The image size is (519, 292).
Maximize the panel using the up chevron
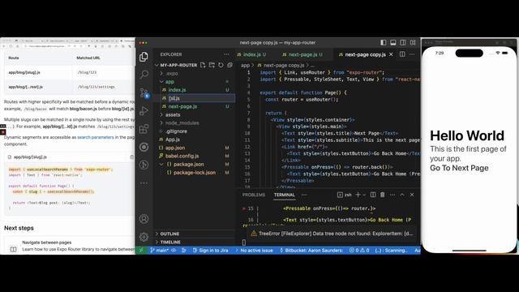402,195
